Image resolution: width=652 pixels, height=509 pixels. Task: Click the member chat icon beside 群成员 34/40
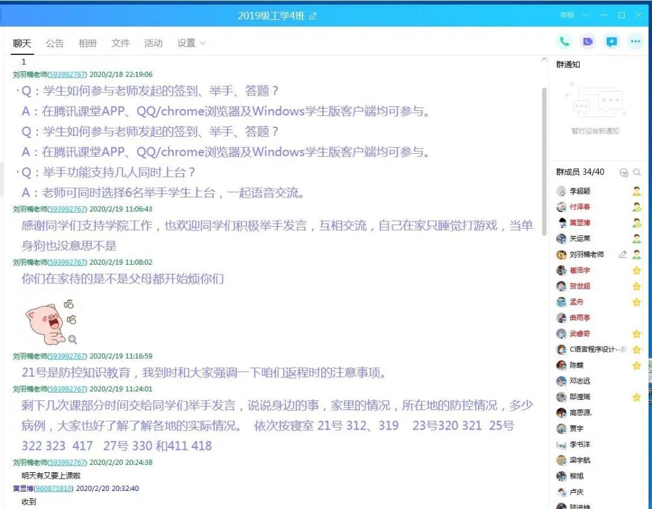coord(624,172)
